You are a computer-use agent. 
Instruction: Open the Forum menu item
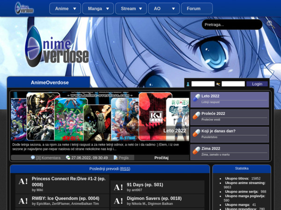(x=197, y=8)
